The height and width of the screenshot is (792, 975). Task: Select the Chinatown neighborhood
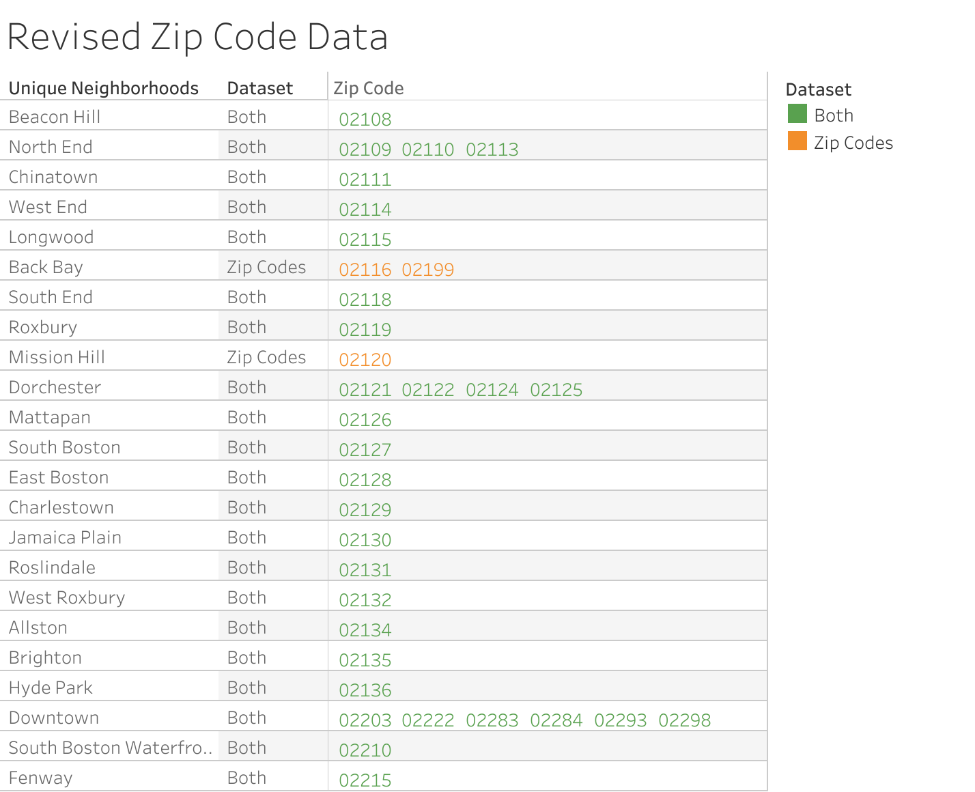[x=53, y=177]
